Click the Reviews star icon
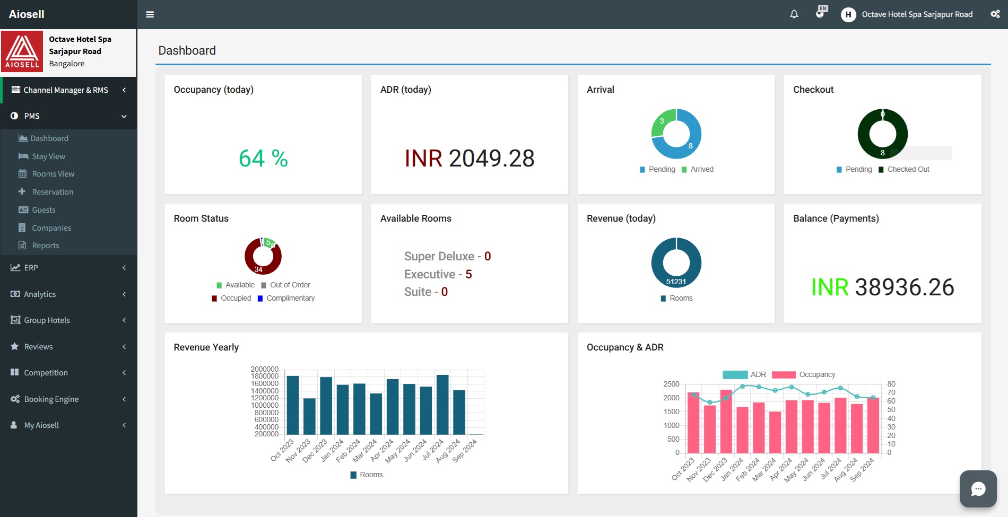This screenshot has width=1008, height=517. (15, 346)
